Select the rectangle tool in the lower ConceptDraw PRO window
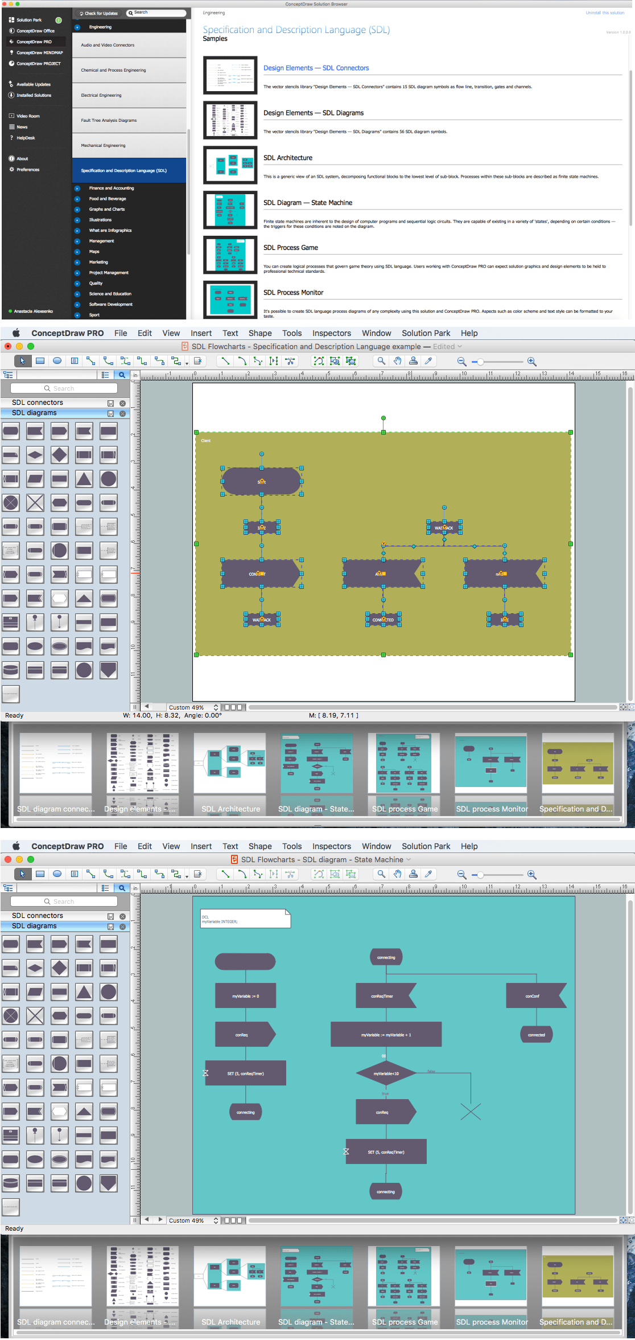Viewport: 635px width, 1340px height. coord(40,874)
